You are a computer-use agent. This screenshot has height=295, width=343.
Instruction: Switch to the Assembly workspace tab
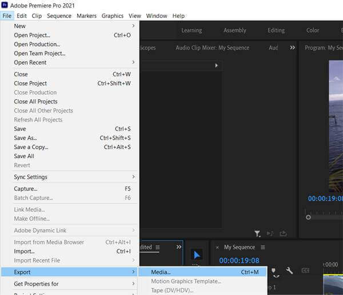[x=235, y=30]
